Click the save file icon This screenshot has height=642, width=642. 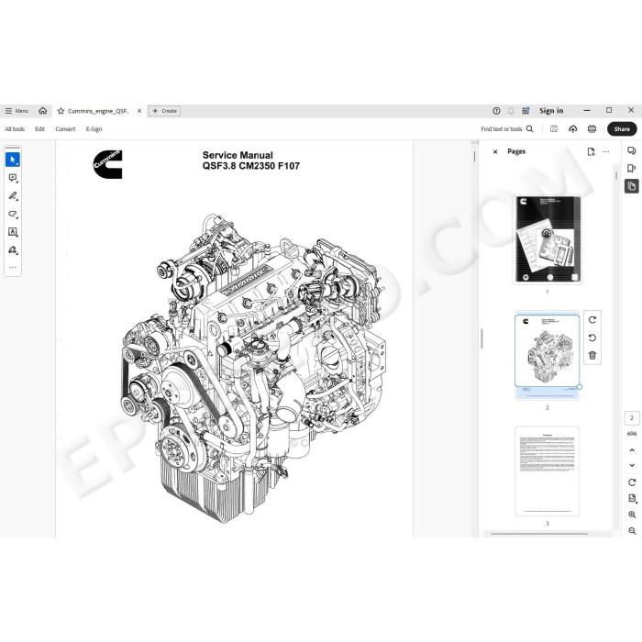554,129
